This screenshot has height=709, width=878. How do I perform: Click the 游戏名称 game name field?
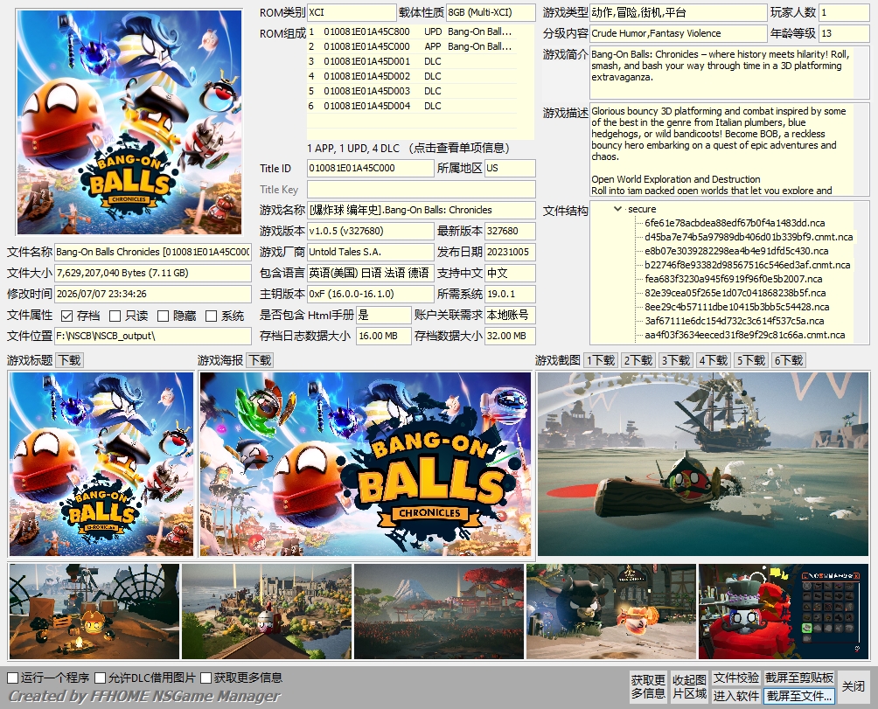click(422, 211)
